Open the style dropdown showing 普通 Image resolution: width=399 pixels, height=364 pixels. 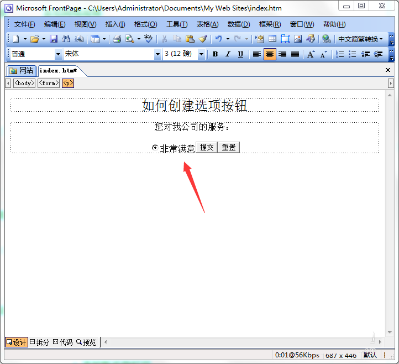pyautogui.click(x=58, y=54)
